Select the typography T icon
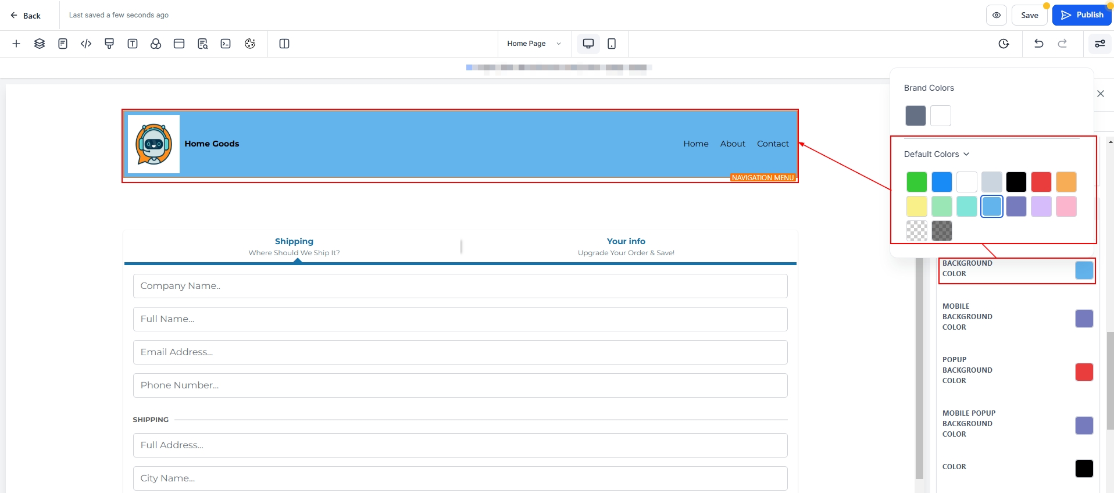 [133, 44]
